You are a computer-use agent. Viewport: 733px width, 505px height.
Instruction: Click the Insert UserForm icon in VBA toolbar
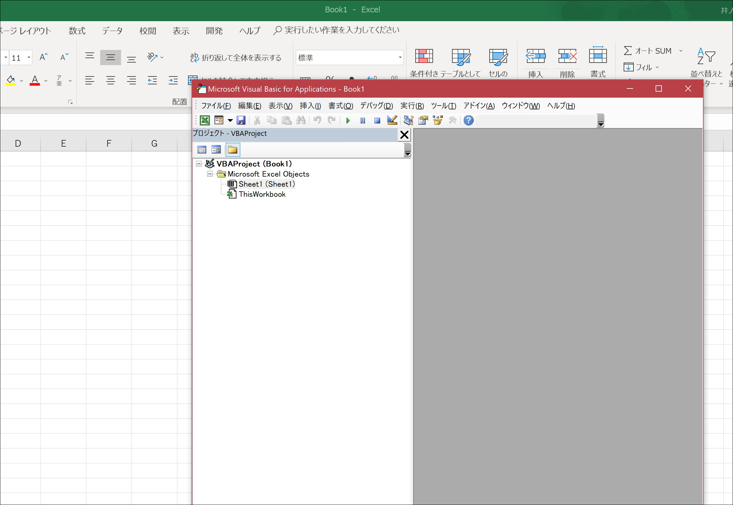(x=219, y=120)
